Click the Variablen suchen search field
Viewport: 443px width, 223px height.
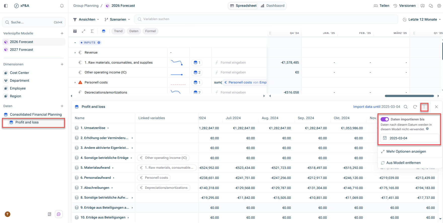click(266, 19)
